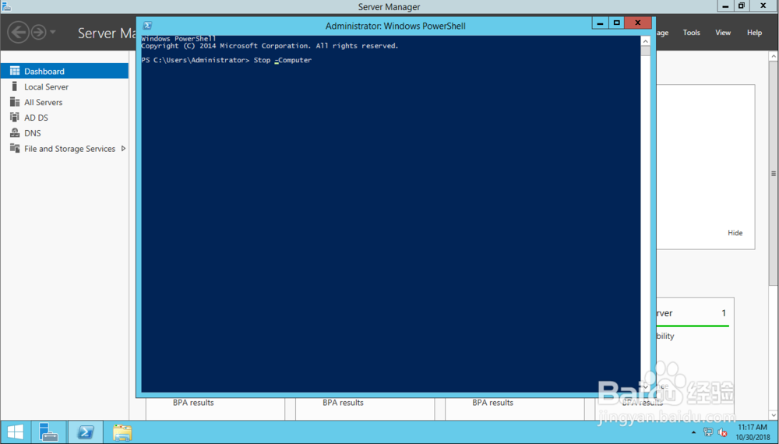Click network tray icon
Viewport: 779px width, 444px height.
click(x=708, y=432)
